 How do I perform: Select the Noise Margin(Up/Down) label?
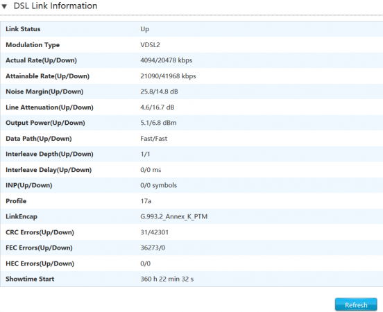44,92
